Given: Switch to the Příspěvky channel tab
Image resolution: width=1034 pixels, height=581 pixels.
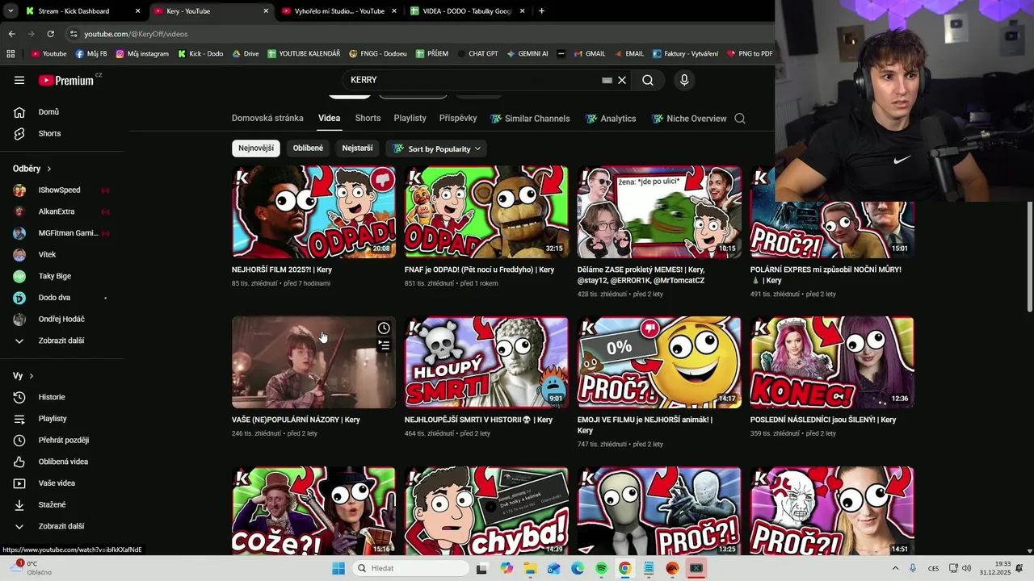Looking at the screenshot, I should point(458,119).
